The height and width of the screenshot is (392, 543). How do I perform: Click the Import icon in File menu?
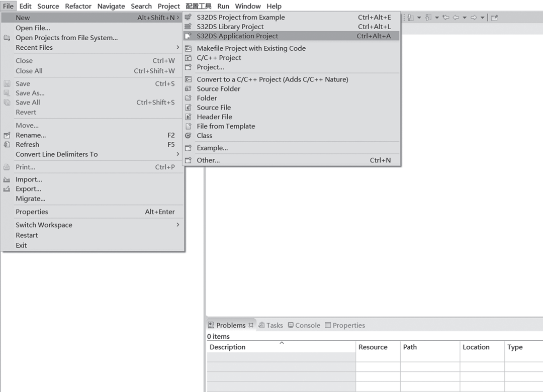pos(7,179)
